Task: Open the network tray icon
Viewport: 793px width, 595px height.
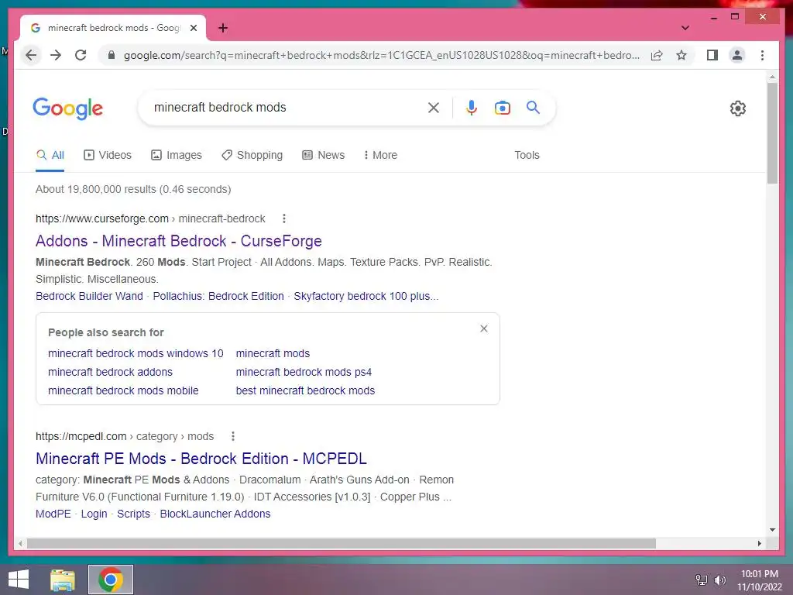Action: pos(702,580)
